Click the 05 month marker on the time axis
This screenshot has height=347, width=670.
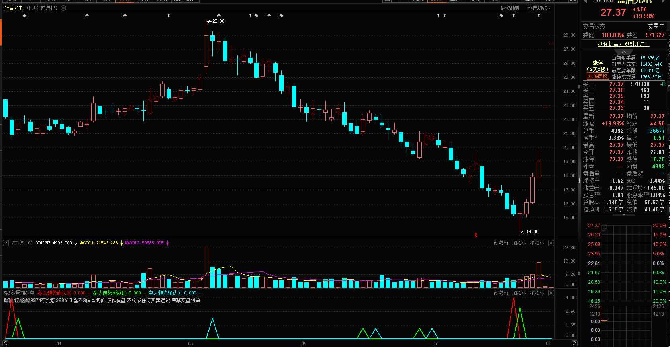[190, 343]
